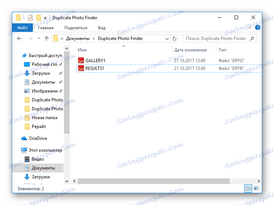Click the horizontal scrollbar thumb

pyautogui.click(x=153, y=181)
